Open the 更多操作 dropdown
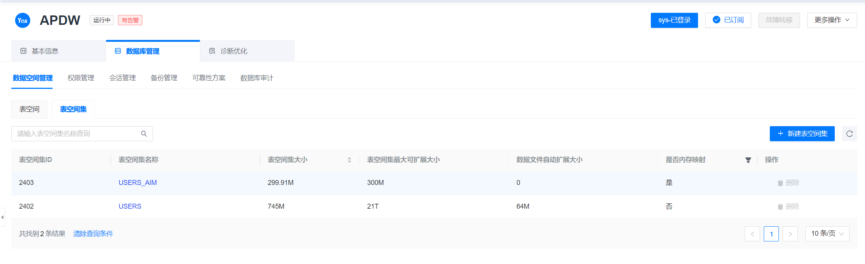 831,20
